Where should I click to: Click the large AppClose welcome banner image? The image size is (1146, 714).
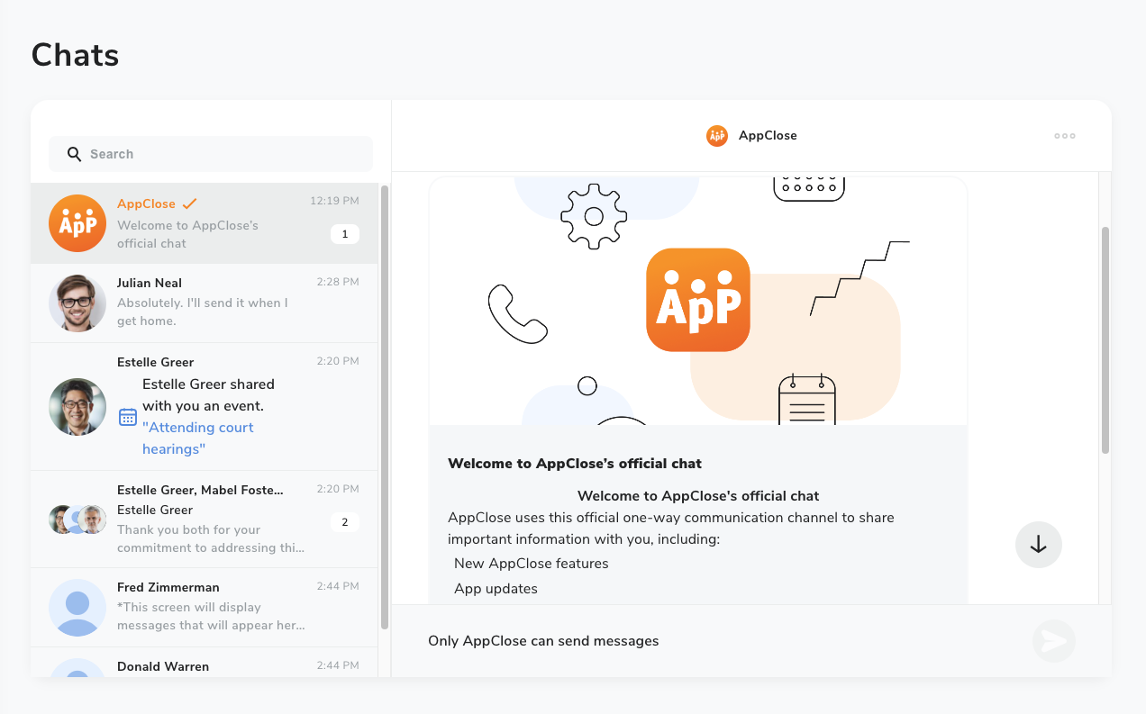(698, 301)
